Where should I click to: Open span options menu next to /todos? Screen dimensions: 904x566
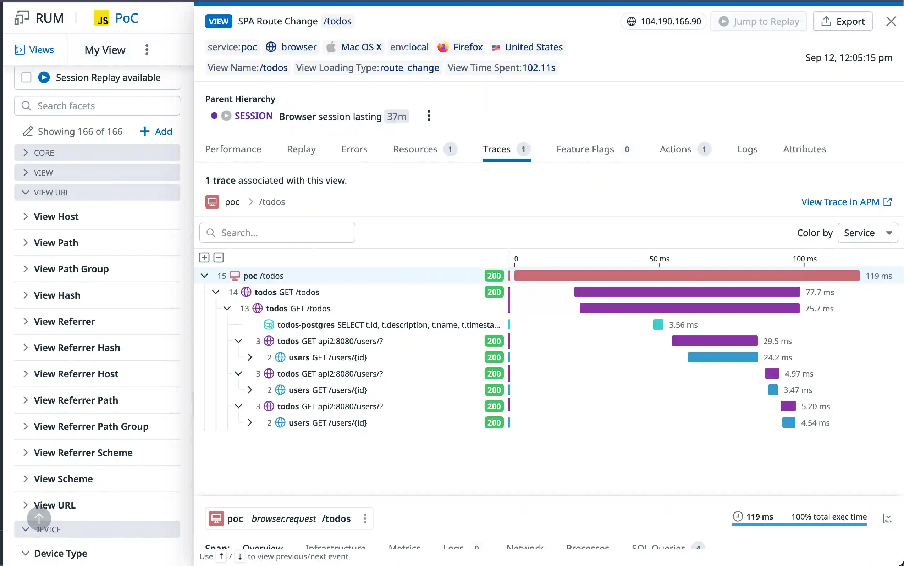[365, 518]
